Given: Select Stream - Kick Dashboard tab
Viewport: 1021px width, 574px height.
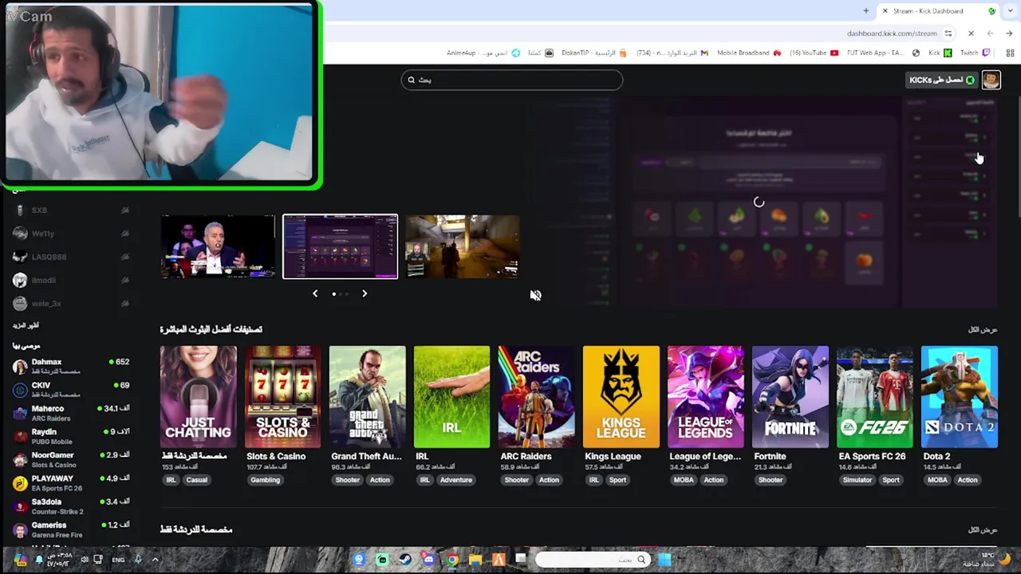Looking at the screenshot, I should pyautogui.click(x=937, y=10).
